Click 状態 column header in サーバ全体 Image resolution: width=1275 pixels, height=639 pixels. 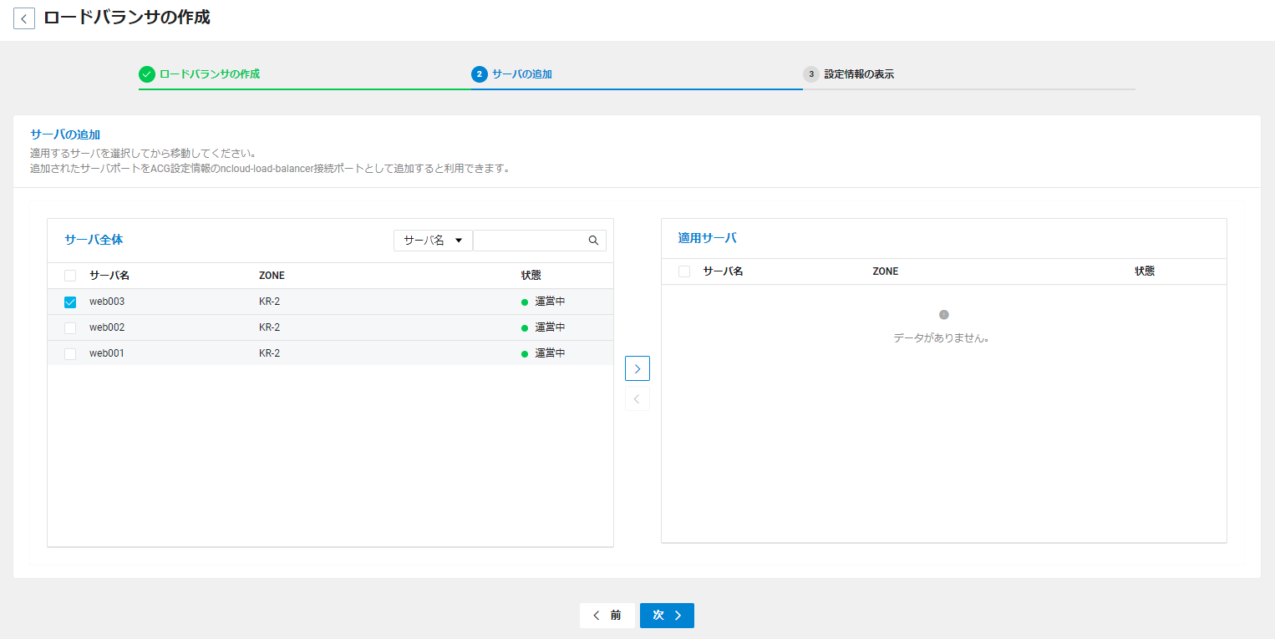click(531, 276)
